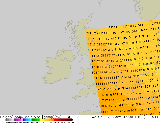Screen dimensions: 160x123
Task: Click the '12' label on the legend scale
Action: click(x=47, y=122)
